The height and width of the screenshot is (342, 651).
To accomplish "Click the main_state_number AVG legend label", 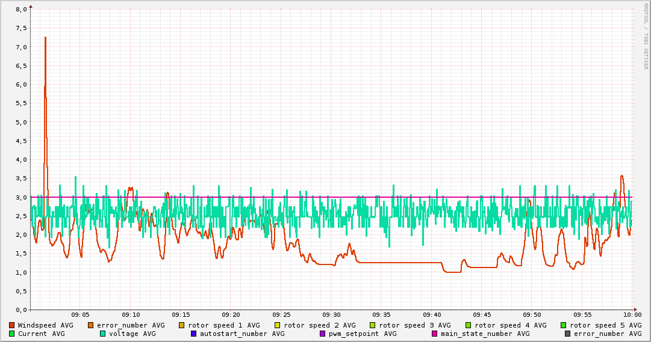I will point(485,334).
